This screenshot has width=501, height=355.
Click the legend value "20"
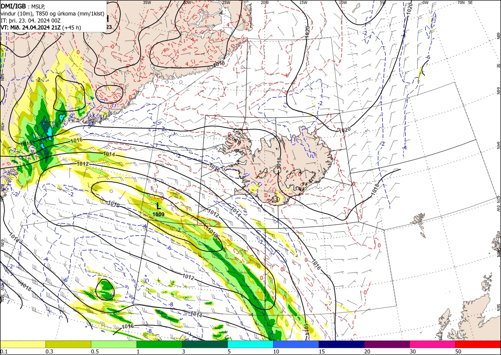[x=367, y=351]
